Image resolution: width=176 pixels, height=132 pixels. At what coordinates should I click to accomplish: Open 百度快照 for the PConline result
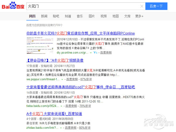(x=106, y=53)
